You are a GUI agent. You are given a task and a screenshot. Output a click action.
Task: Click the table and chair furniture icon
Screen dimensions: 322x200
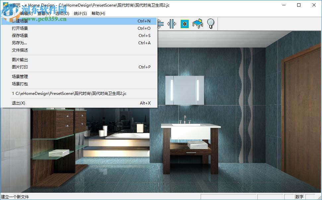[198, 24]
